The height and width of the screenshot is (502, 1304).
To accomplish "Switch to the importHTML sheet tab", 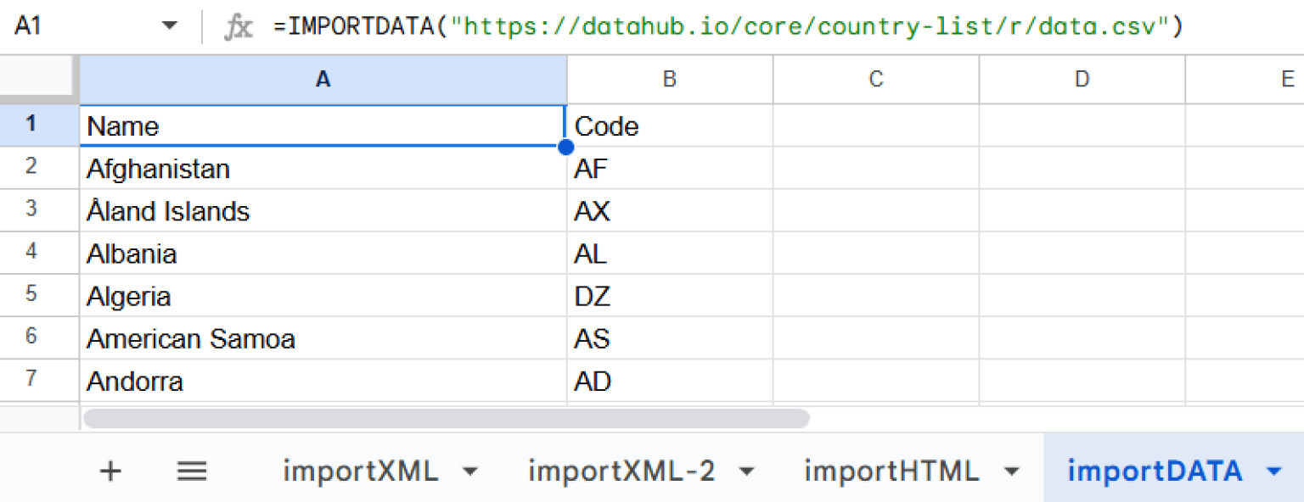I will [x=891, y=471].
